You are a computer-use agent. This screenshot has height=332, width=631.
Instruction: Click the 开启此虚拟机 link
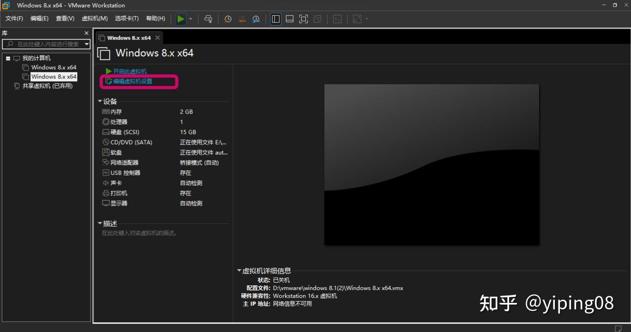click(x=130, y=72)
